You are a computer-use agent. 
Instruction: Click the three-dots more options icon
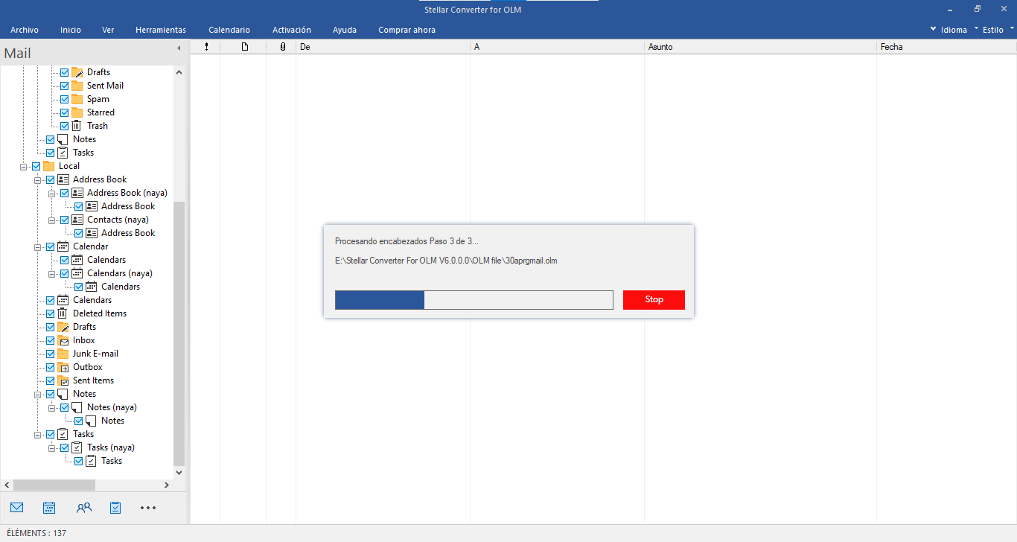pyautogui.click(x=148, y=508)
